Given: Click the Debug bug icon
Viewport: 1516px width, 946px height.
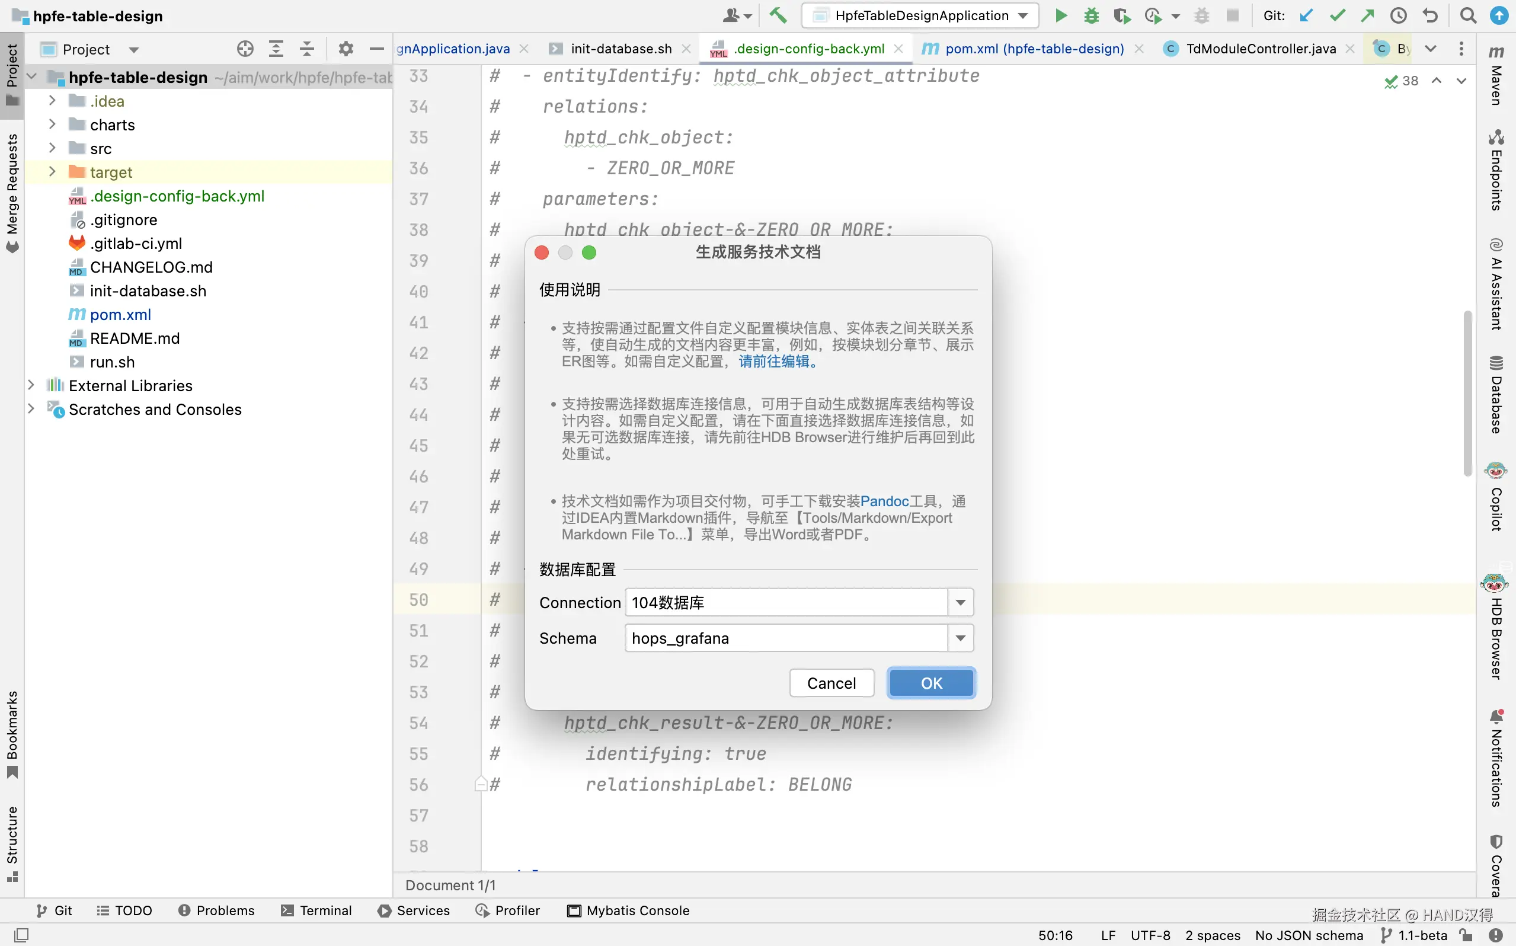Looking at the screenshot, I should point(1091,15).
